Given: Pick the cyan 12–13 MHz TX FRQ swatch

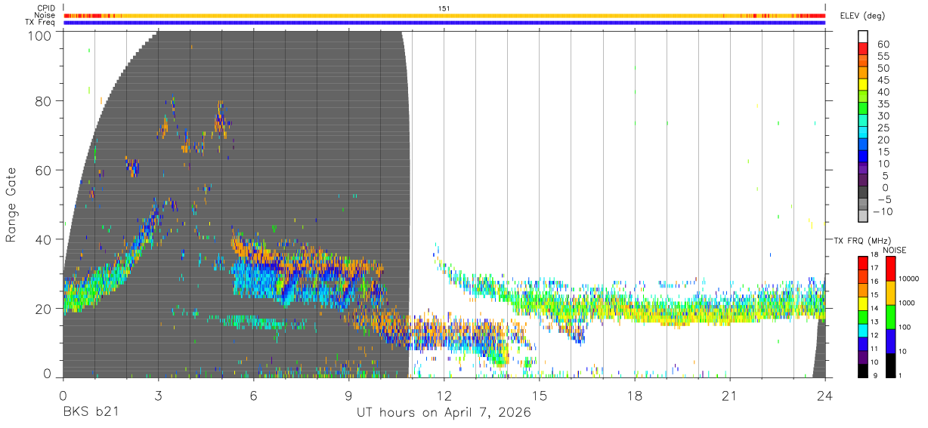Looking at the screenshot, I should (863, 330).
